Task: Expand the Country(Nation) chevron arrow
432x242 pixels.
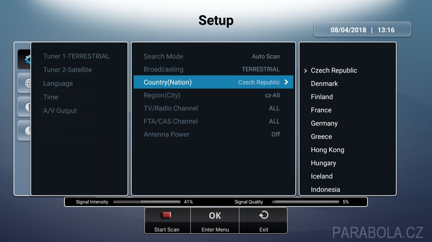Action: tap(286, 82)
